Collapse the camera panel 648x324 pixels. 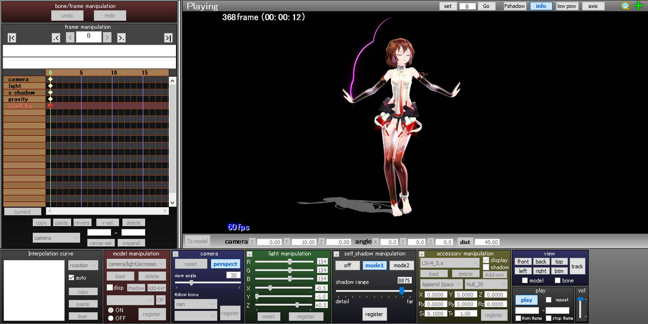175,254
